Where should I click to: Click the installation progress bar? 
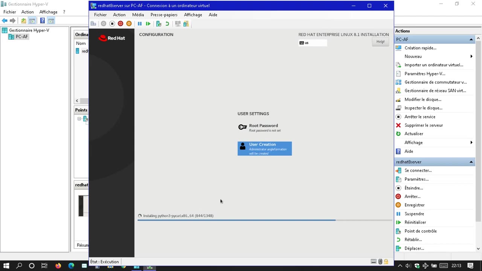click(x=265, y=220)
